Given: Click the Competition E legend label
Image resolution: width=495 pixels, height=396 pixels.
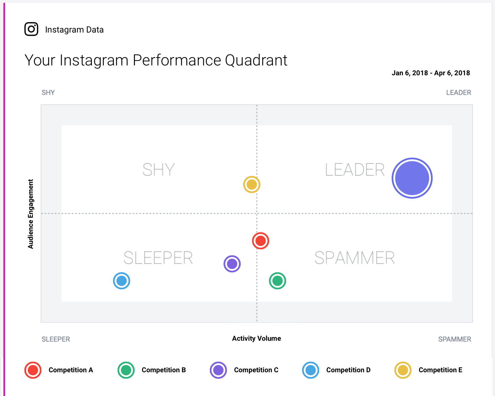Looking at the screenshot, I should point(440,370).
